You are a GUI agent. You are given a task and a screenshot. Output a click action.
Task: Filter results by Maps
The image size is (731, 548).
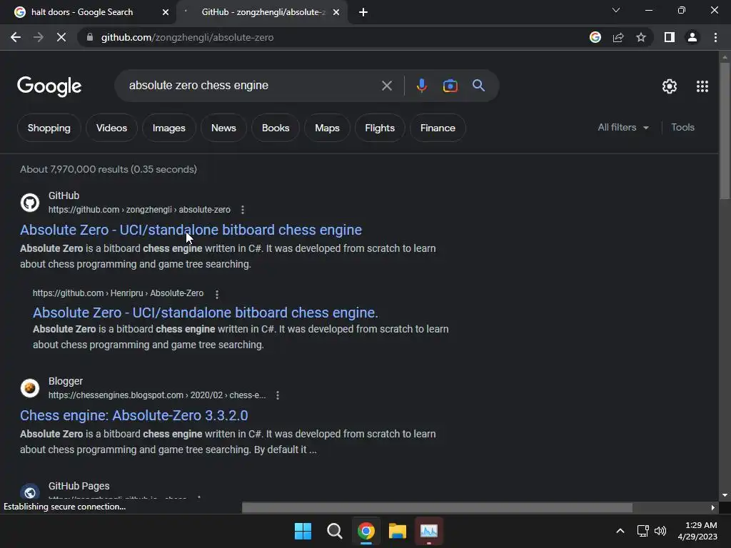pyautogui.click(x=327, y=128)
